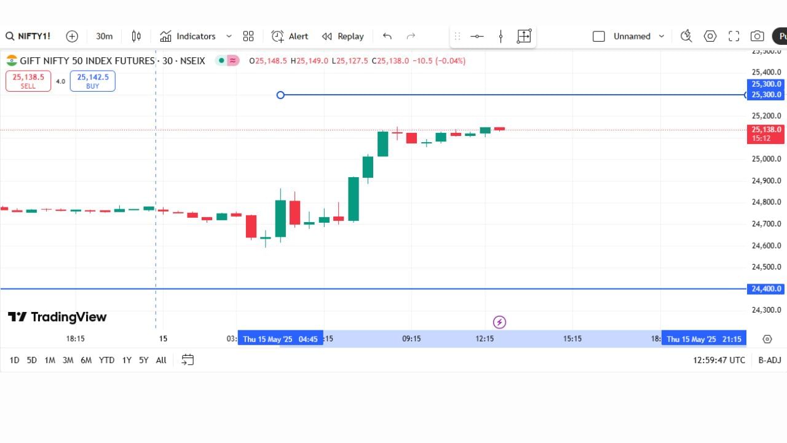787x443 pixels.
Task: Open time axis settings gear icon
Action: [x=767, y=339]
